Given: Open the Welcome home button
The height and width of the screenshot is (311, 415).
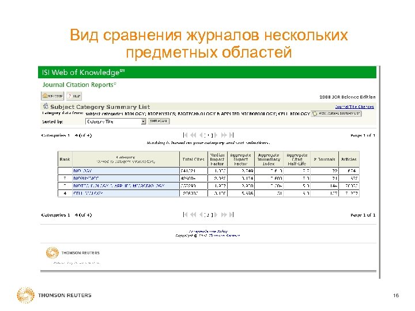Looking at the screenshot, I should pos(52,96).
